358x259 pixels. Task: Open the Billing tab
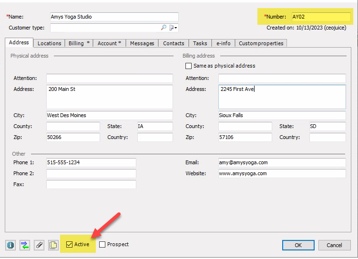click(79, 43)
